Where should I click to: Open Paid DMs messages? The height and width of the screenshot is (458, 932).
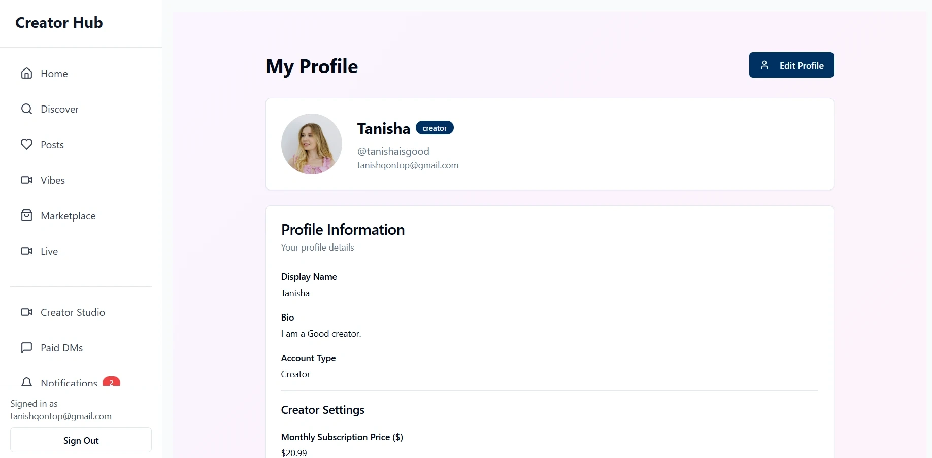[x=61, y=348]
